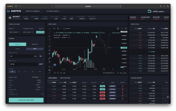This screenshot has height=111, width=176.
Task: Open the Indicators menu on chart
Action: 67,28
